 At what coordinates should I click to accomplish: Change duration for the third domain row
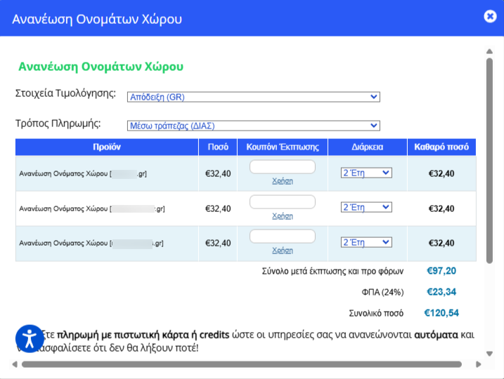[366, 242]
